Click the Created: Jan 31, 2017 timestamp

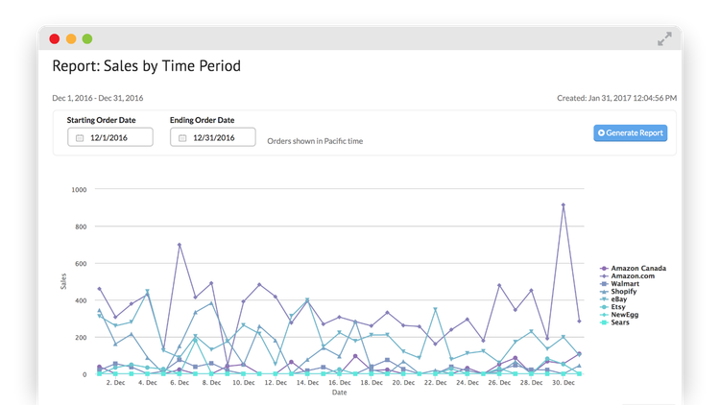click(616, 98)
